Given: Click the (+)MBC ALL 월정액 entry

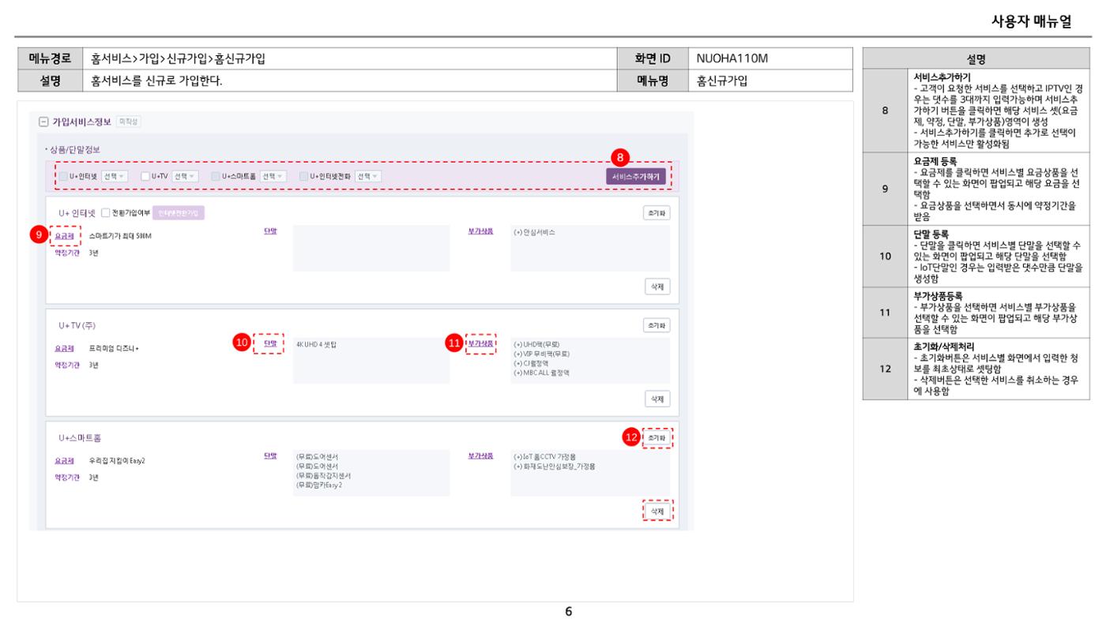Looking at the screenshot, I should point(541,373).
